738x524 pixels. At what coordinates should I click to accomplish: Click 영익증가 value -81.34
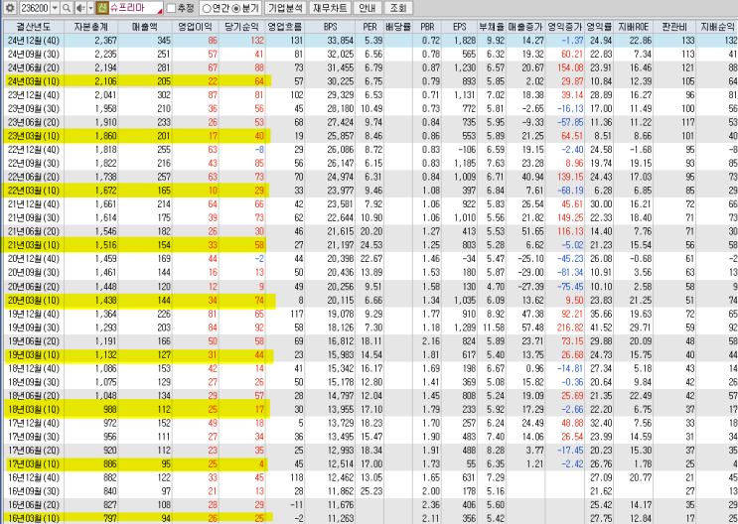pos(570,272)
